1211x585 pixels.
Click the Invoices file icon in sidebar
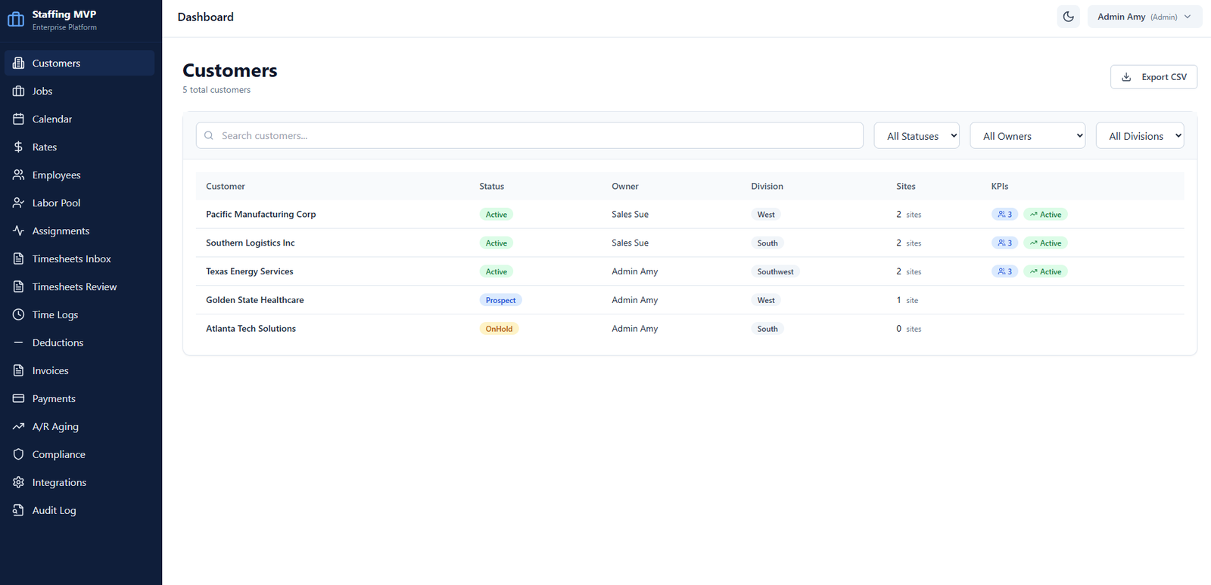(x=19, y=370)
